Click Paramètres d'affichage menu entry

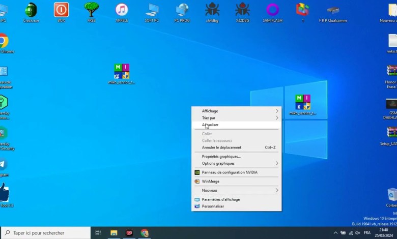click(x=220, y=199)
